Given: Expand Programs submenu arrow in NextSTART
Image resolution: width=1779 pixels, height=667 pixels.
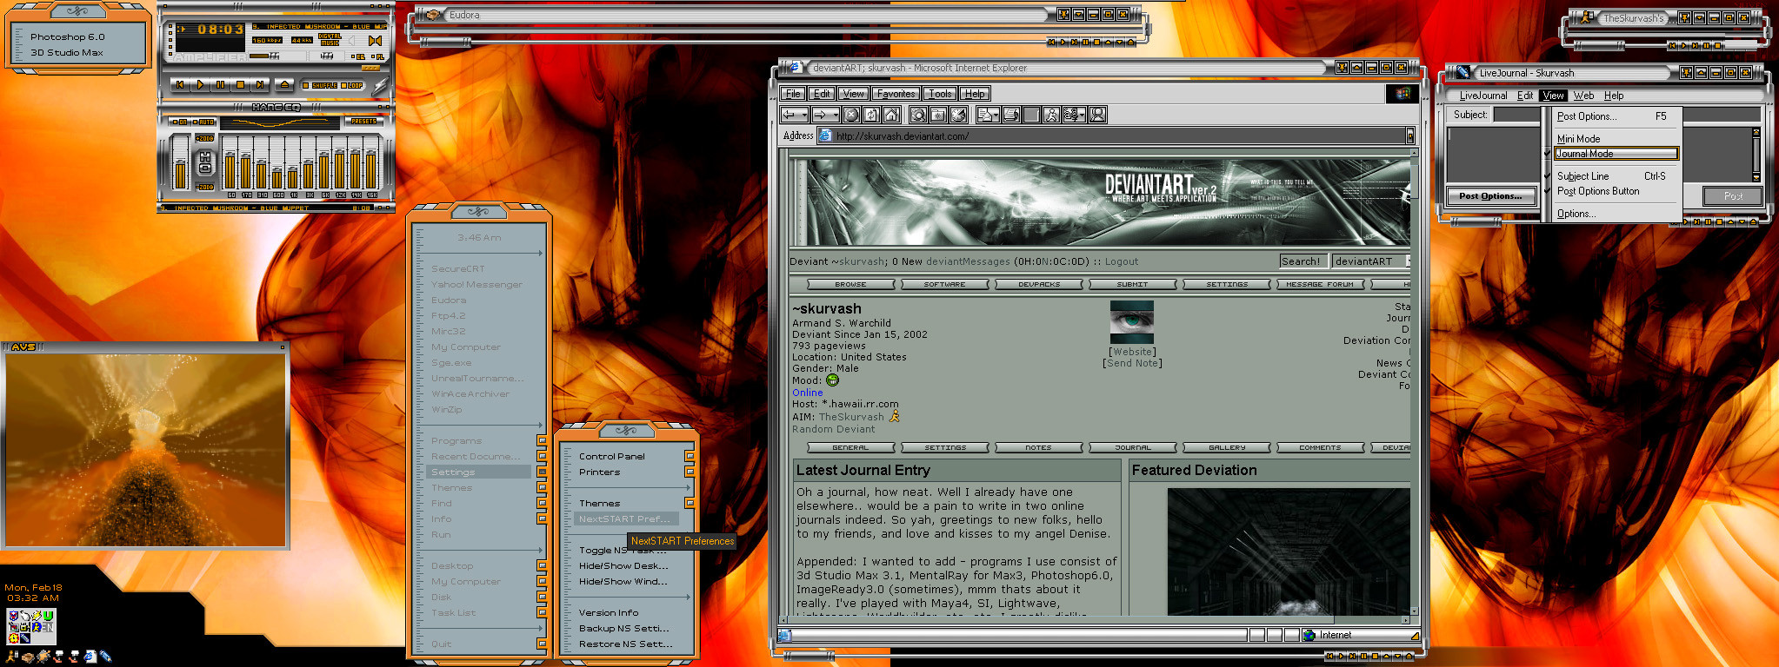Looking at the screenshot, I should tap(541, 441).
